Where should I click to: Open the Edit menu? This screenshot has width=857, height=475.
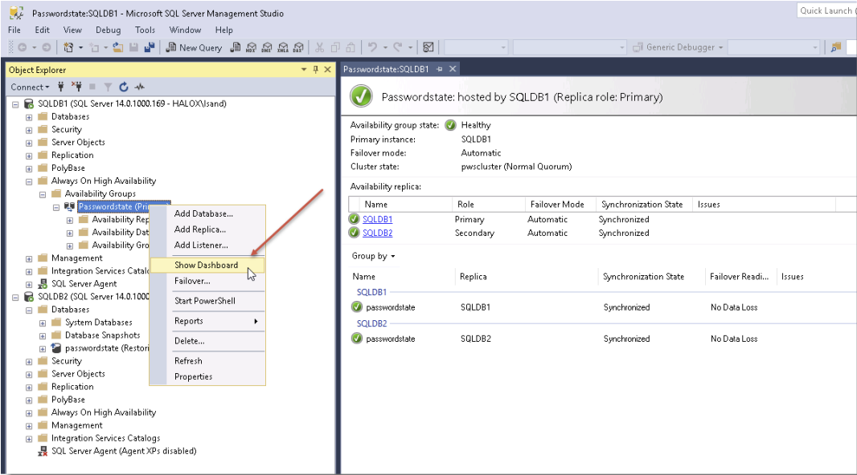[42, 30]
